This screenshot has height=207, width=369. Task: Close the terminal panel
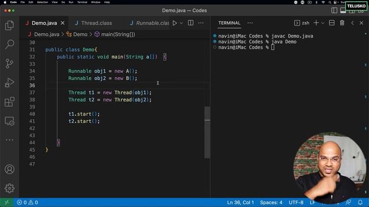point(362,23)
